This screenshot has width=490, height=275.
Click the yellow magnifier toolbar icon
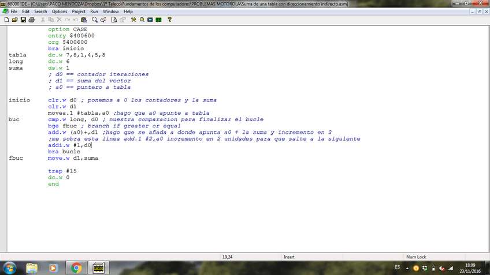tap(142, 20)
